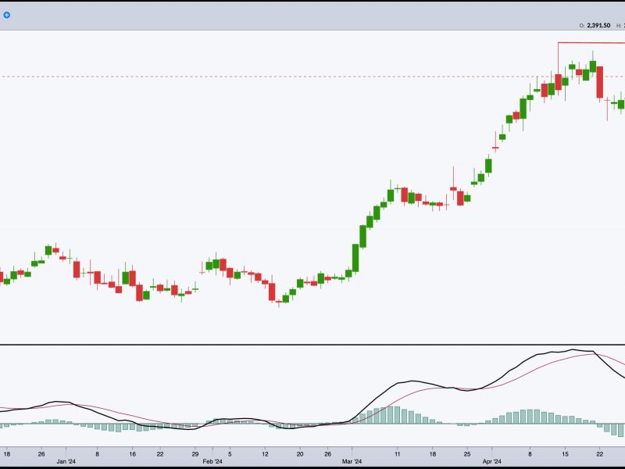625x469 pixels.
Task: Select the April 22 date label
Action: point(600,454)
